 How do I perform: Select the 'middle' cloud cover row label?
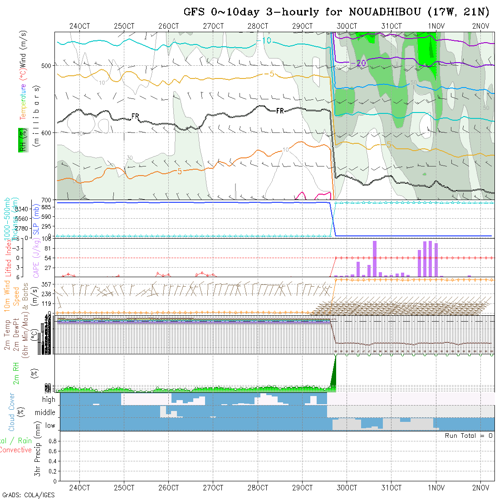(x=45, y=413)
